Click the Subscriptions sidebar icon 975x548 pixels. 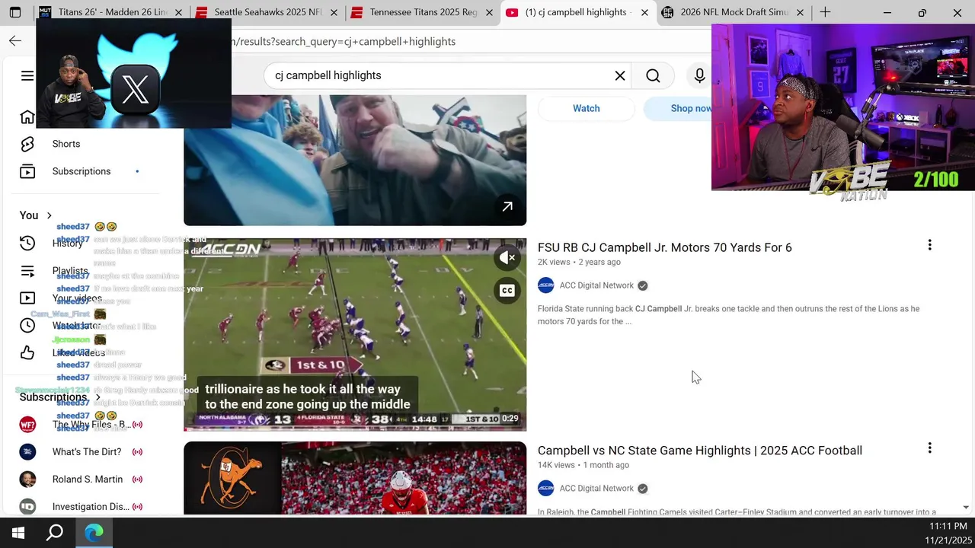tap(27, 171)
